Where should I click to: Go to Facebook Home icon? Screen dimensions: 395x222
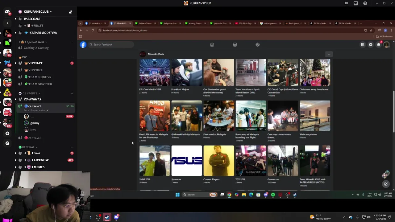pos(212,45)
